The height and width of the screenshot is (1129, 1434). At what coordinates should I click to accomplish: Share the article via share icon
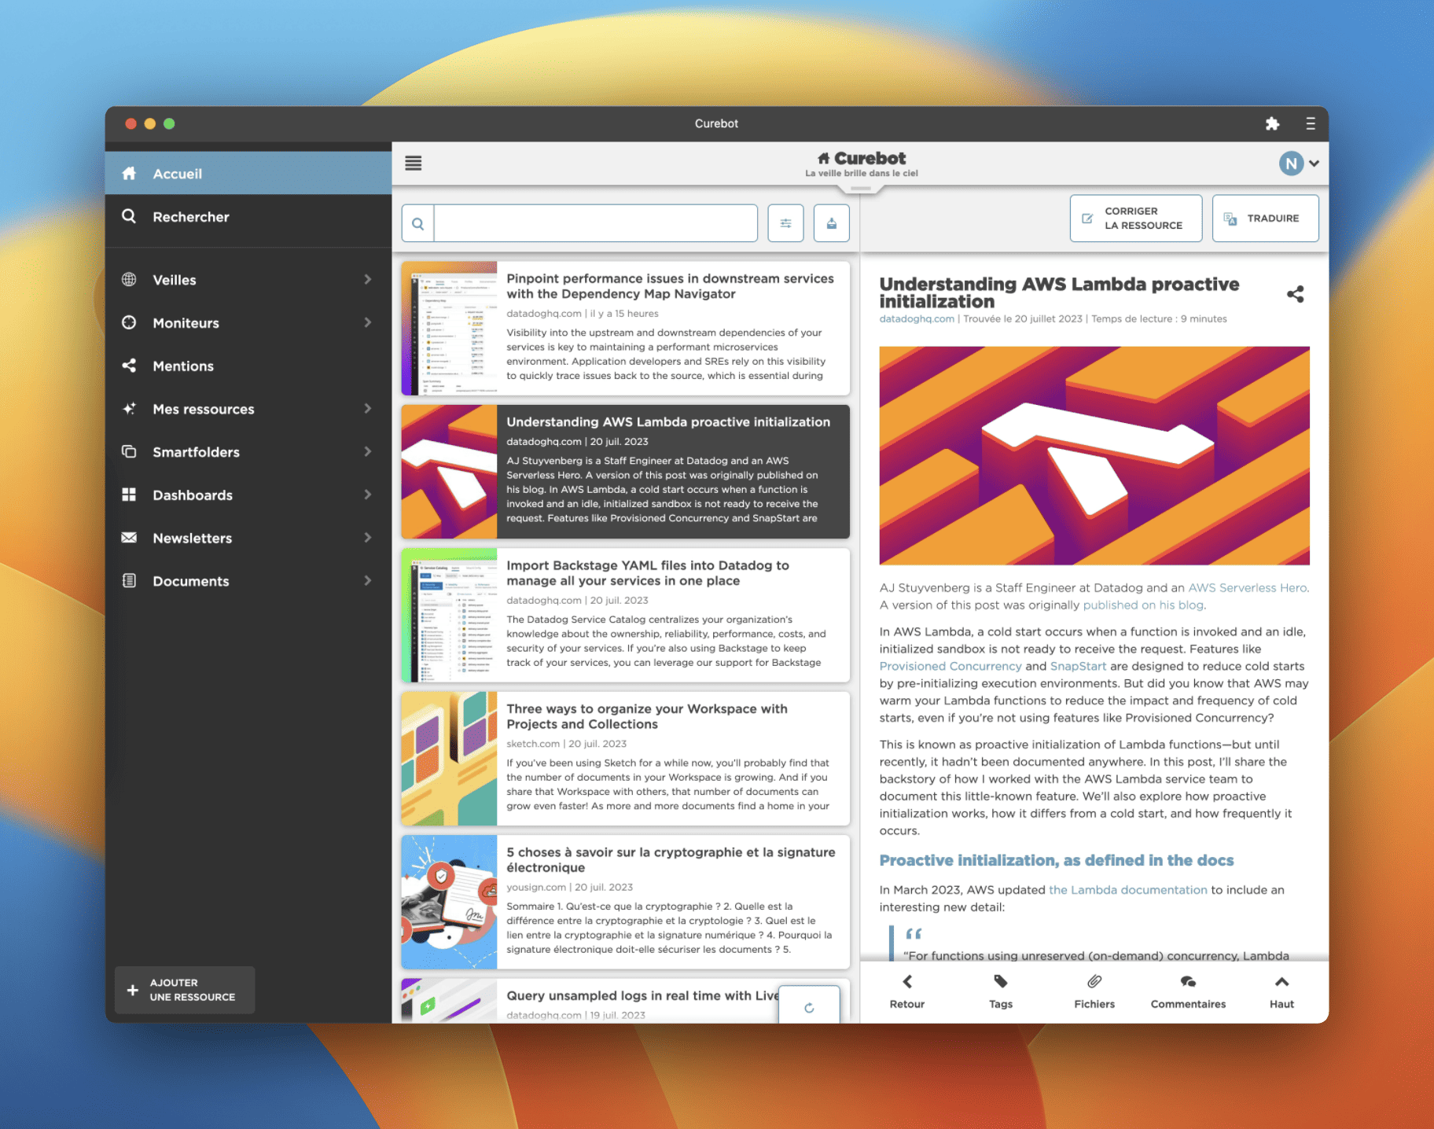click(x=1295, y=294)
